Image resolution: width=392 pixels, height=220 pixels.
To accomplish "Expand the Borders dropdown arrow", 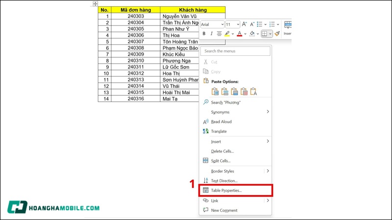I will 270,34.
